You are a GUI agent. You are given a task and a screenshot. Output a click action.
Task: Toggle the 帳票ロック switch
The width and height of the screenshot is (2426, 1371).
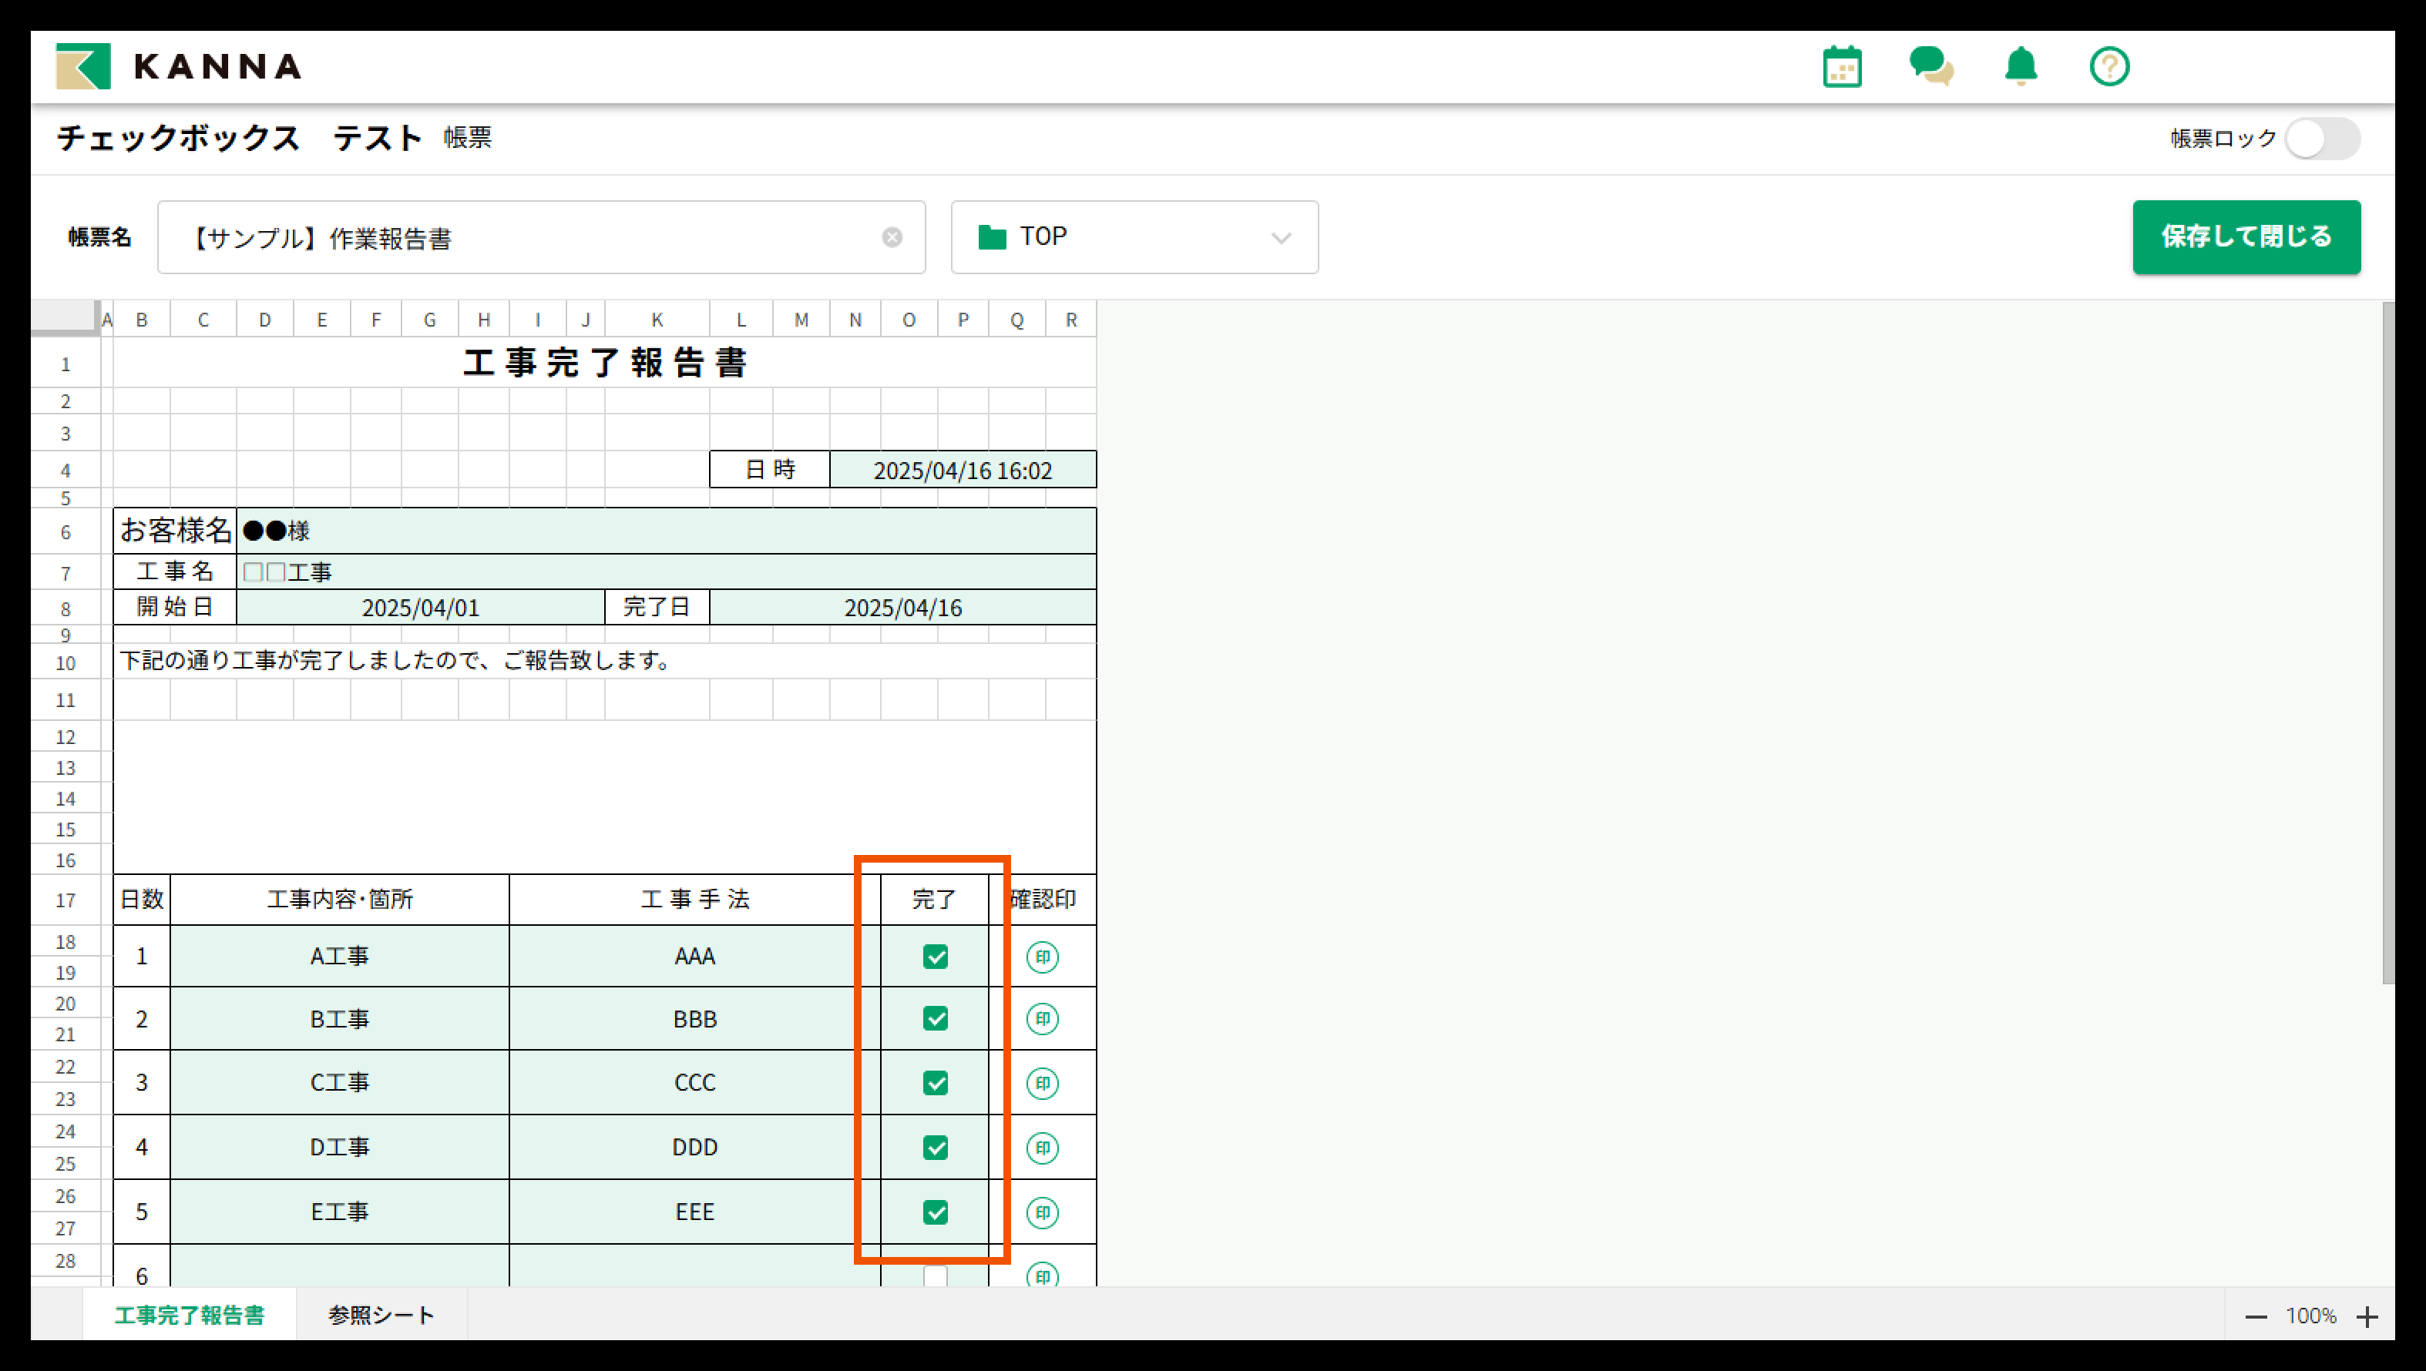click(x=2323, y=139)
